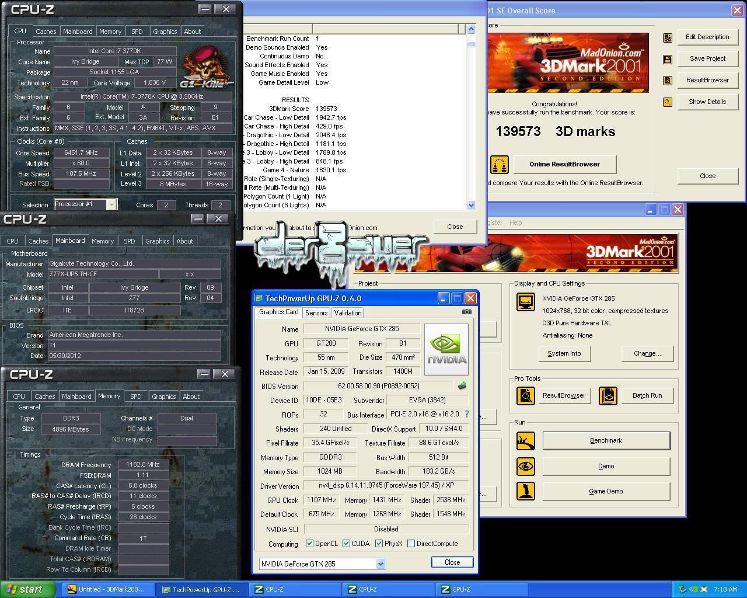
Task: Click the Benchmark run icon
Action: 526,441
